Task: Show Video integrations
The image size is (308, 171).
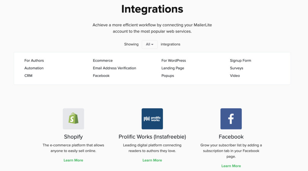Action: pyautogui.click(x=235, y=76)
